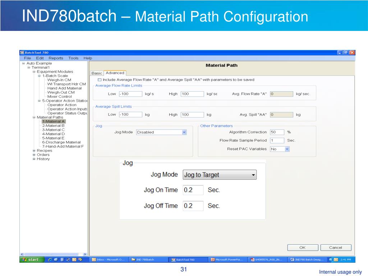Image resolution: width=368 pixels, height=276 pixels.
Task: Open the File menu
Action: (x=27, y=58)
